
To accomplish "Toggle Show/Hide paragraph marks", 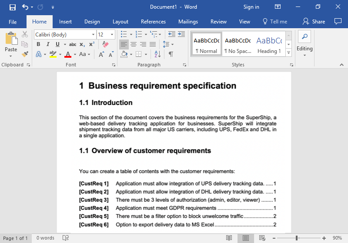I will click(x=171, y=54).
